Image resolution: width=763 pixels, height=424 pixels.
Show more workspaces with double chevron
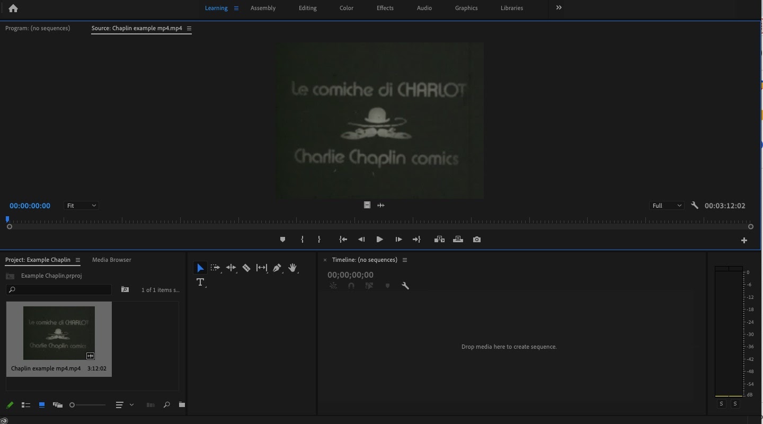coord(558,7)
